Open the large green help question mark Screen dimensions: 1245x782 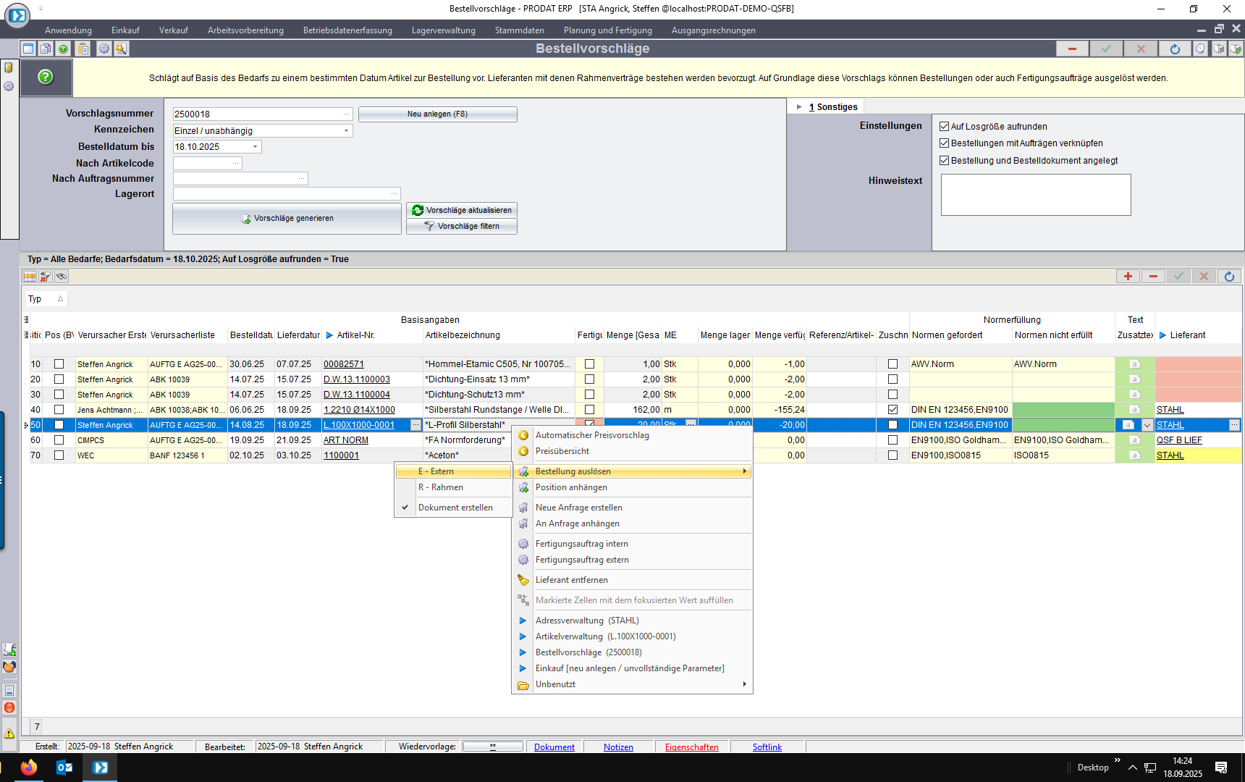pos(46,77)
